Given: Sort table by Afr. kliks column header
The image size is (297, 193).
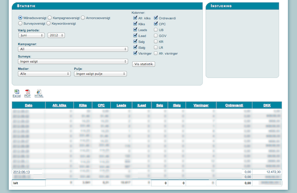Looking at the screenshot, I should [x=59, y=105].
